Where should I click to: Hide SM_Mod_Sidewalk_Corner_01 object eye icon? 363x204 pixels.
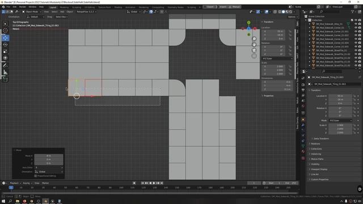pyautogui.click(x=356, y=28)
